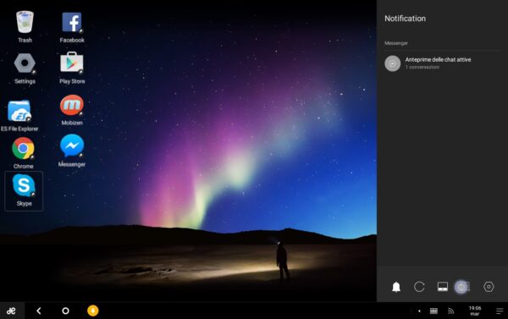This screenshot has width=508, height=319.
Task: Click the taskbar home circle button
Action: point(65,311)
